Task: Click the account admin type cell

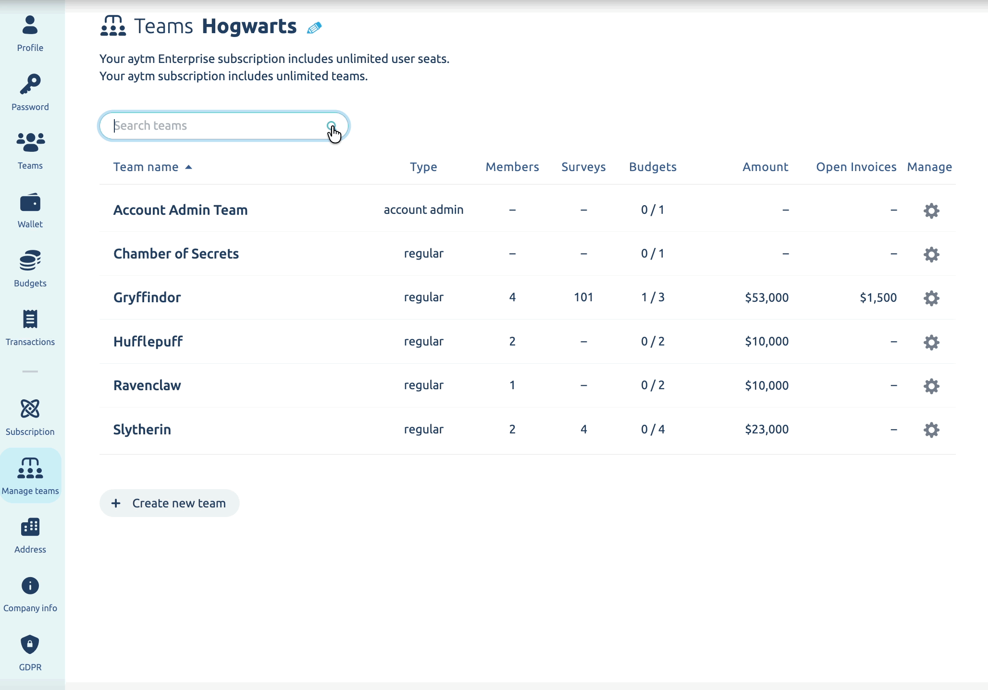Action: click(x=423, y=210)
